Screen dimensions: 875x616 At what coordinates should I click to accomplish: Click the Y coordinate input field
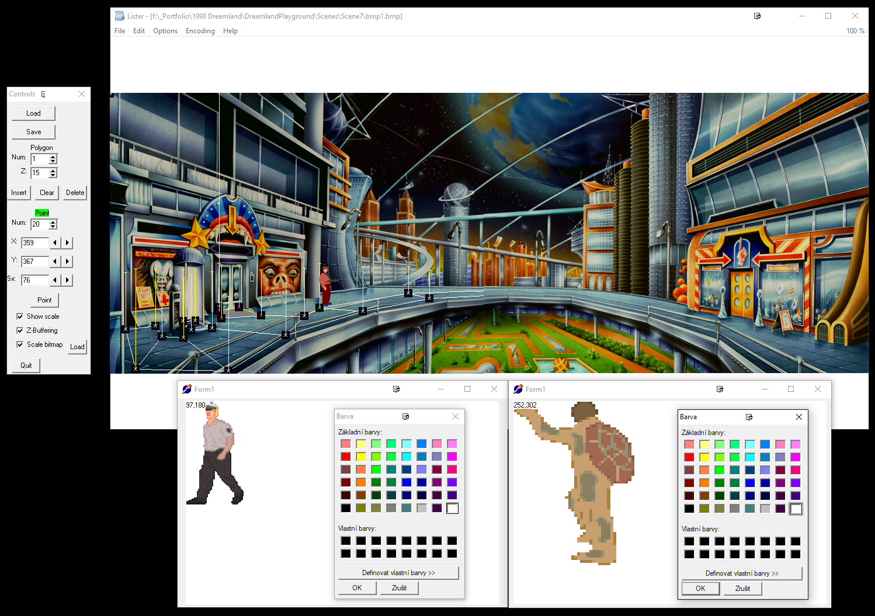pos(35,262)
